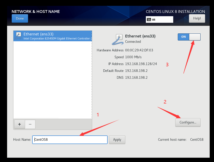Remove the device with the minus button
The height and width of the screenshot is (162, 214).
[x=30, y=124]
